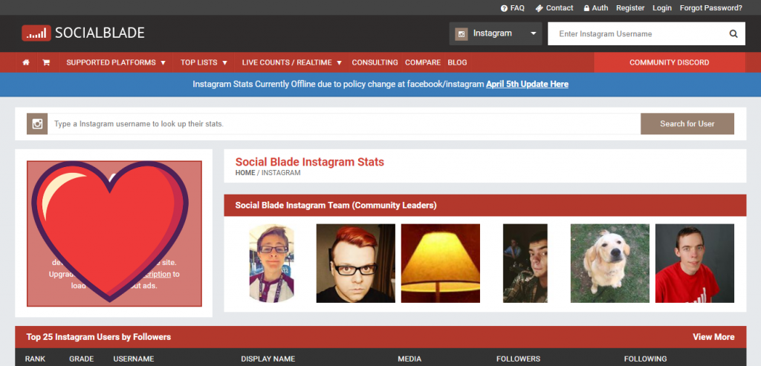Click the HOME breadcrumb link

[245, 173]
